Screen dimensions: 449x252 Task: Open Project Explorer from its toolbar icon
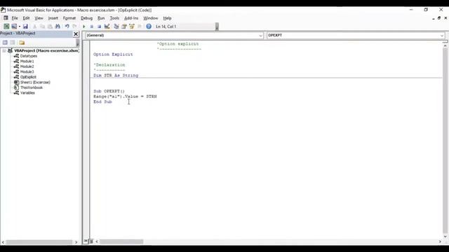(116, 27)
